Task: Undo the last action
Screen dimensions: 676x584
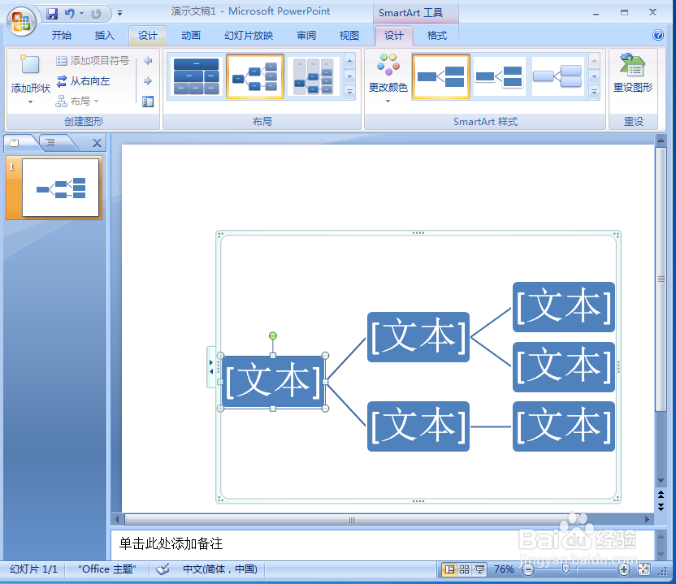Action: pos(69,13)
